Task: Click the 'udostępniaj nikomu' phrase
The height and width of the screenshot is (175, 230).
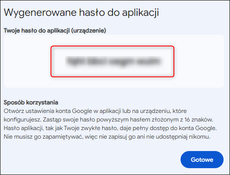Action: click(183, 137)
